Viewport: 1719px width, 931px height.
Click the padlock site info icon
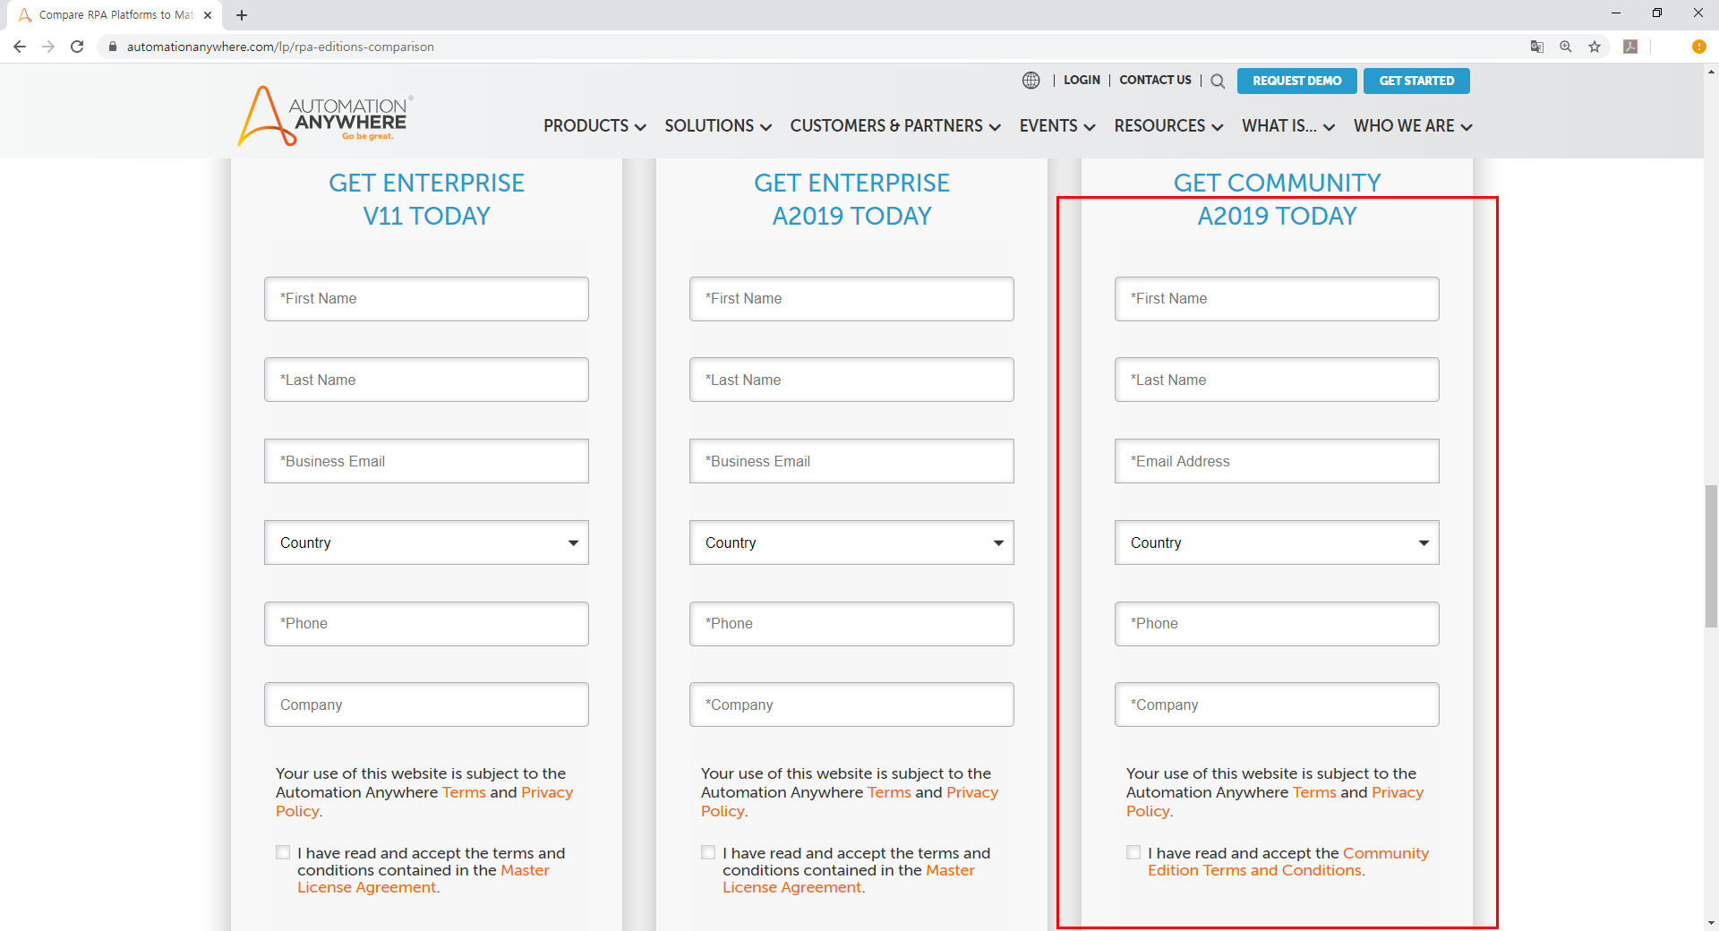tap(112, 47)
